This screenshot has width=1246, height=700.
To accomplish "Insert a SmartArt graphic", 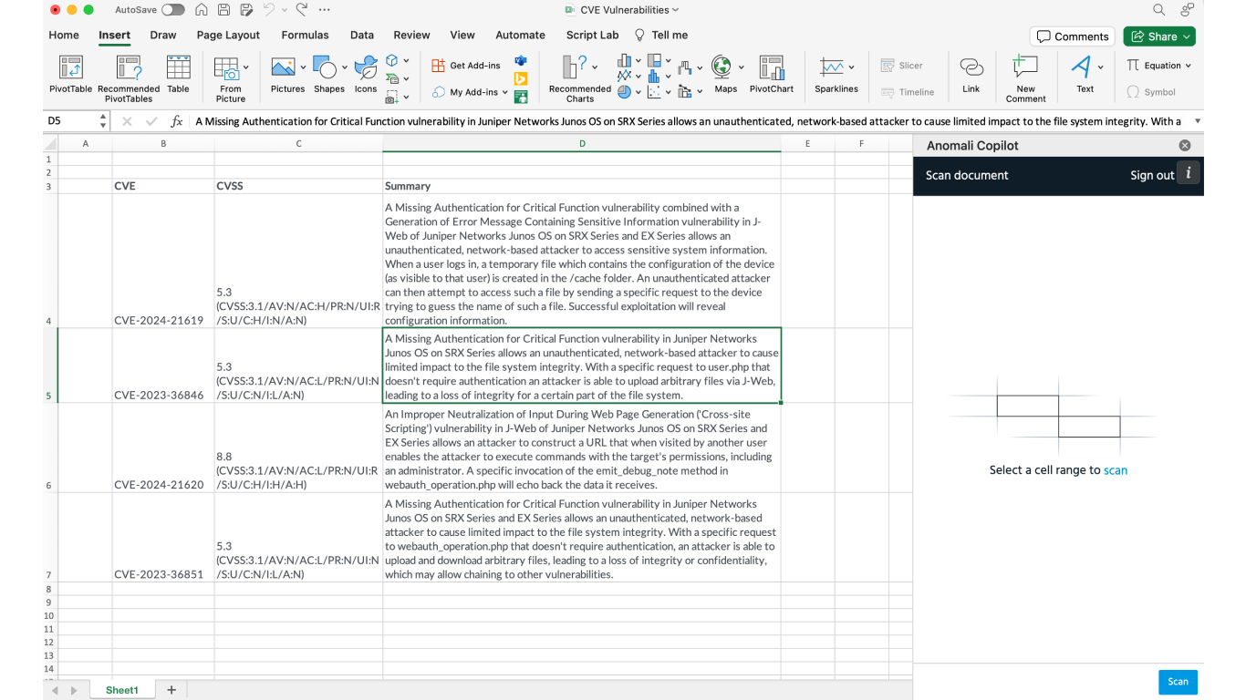I will [x=392, y=77].
